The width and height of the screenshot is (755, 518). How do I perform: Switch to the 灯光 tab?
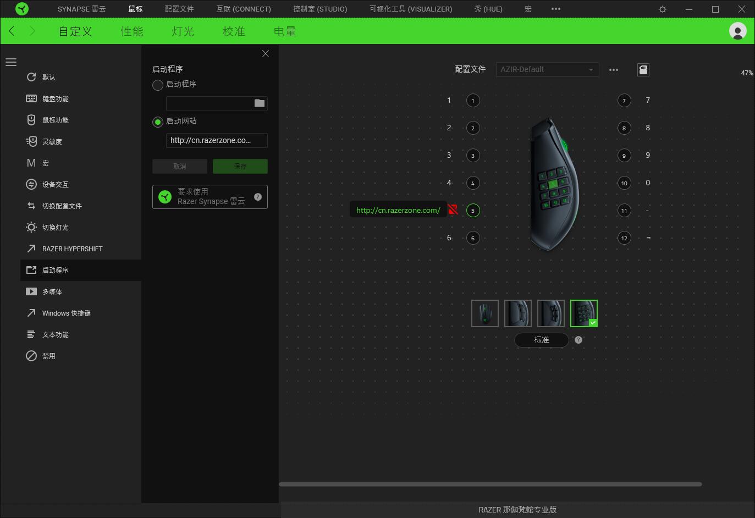183,31
